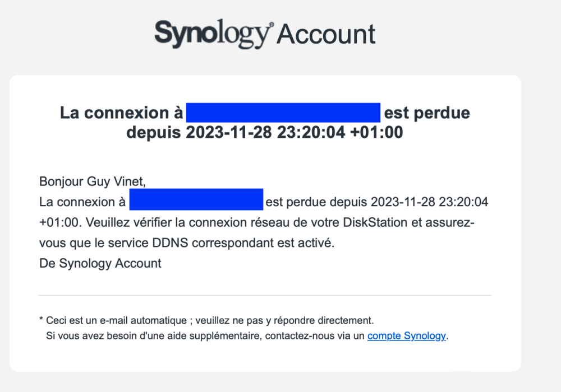
Task: Click the timestamp 2023-11-28 23:20:04 in the paragraph
Action: (429, 202)
